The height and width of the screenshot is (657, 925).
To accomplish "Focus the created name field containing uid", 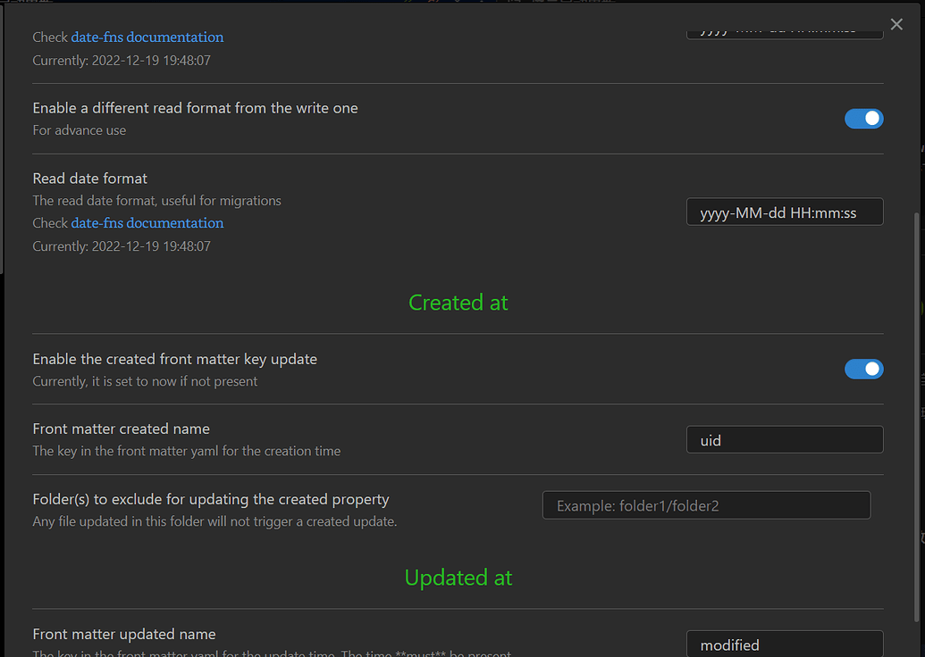I will pos(784,440).
